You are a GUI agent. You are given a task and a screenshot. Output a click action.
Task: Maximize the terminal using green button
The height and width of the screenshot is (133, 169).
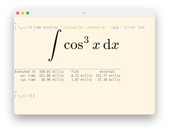pos(28,13)
